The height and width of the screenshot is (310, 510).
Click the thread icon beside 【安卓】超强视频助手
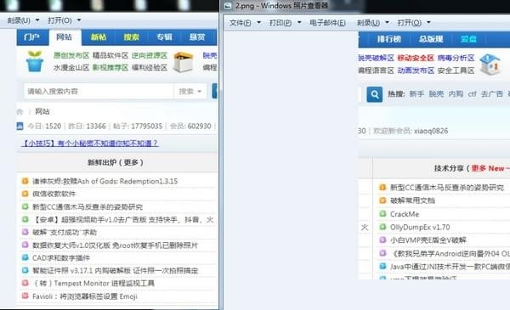point(25,219)
